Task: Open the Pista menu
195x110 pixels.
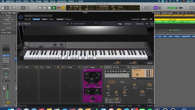Action: (32, 1)
